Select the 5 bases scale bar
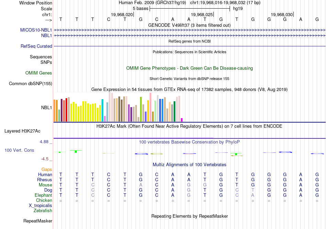This screenshot has height=229, width=326. 190,9
